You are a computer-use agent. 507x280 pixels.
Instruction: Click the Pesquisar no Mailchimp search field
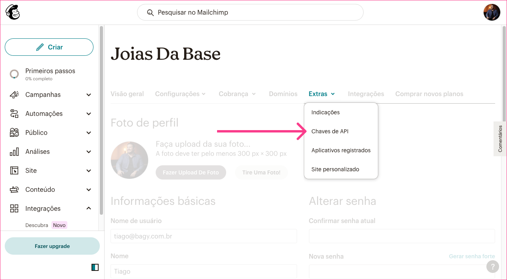click(250, 12)
